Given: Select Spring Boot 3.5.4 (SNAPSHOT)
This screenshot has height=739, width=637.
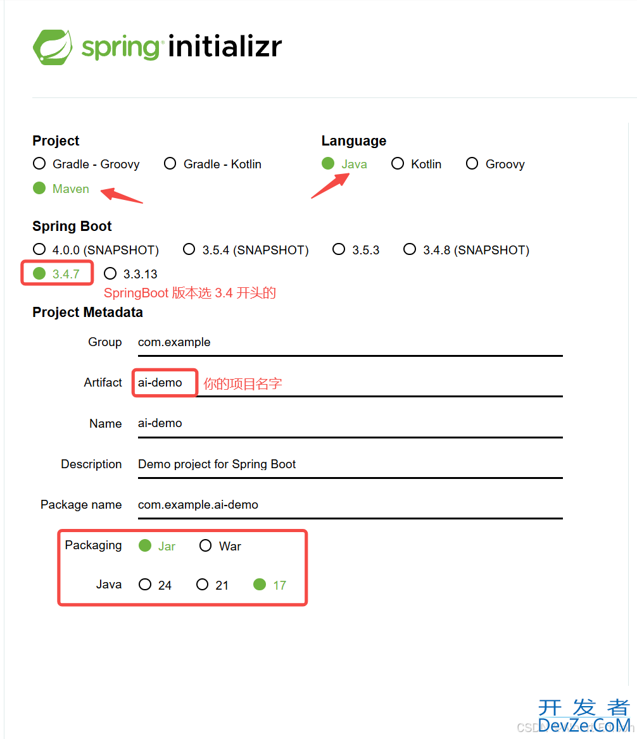Looking at the screenshot, I should pyautogui.click(x=246, y=250).
